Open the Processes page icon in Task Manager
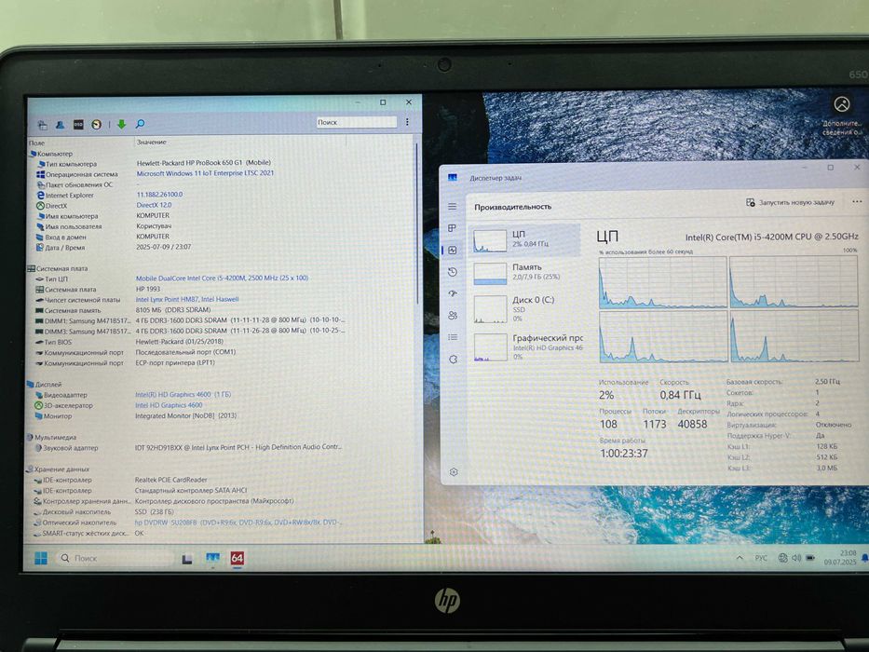869x652 pixels. tap(453, 228)
